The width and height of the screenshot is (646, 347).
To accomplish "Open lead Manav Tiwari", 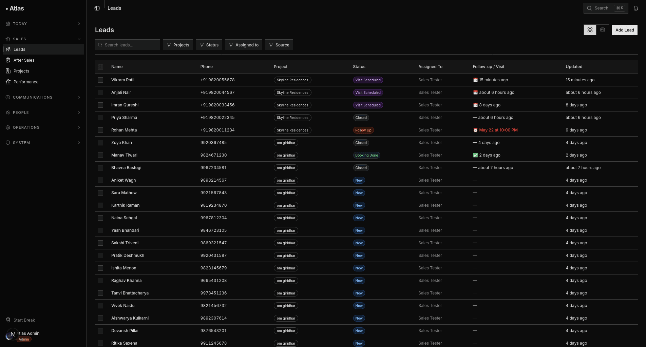I will [124, 155].
